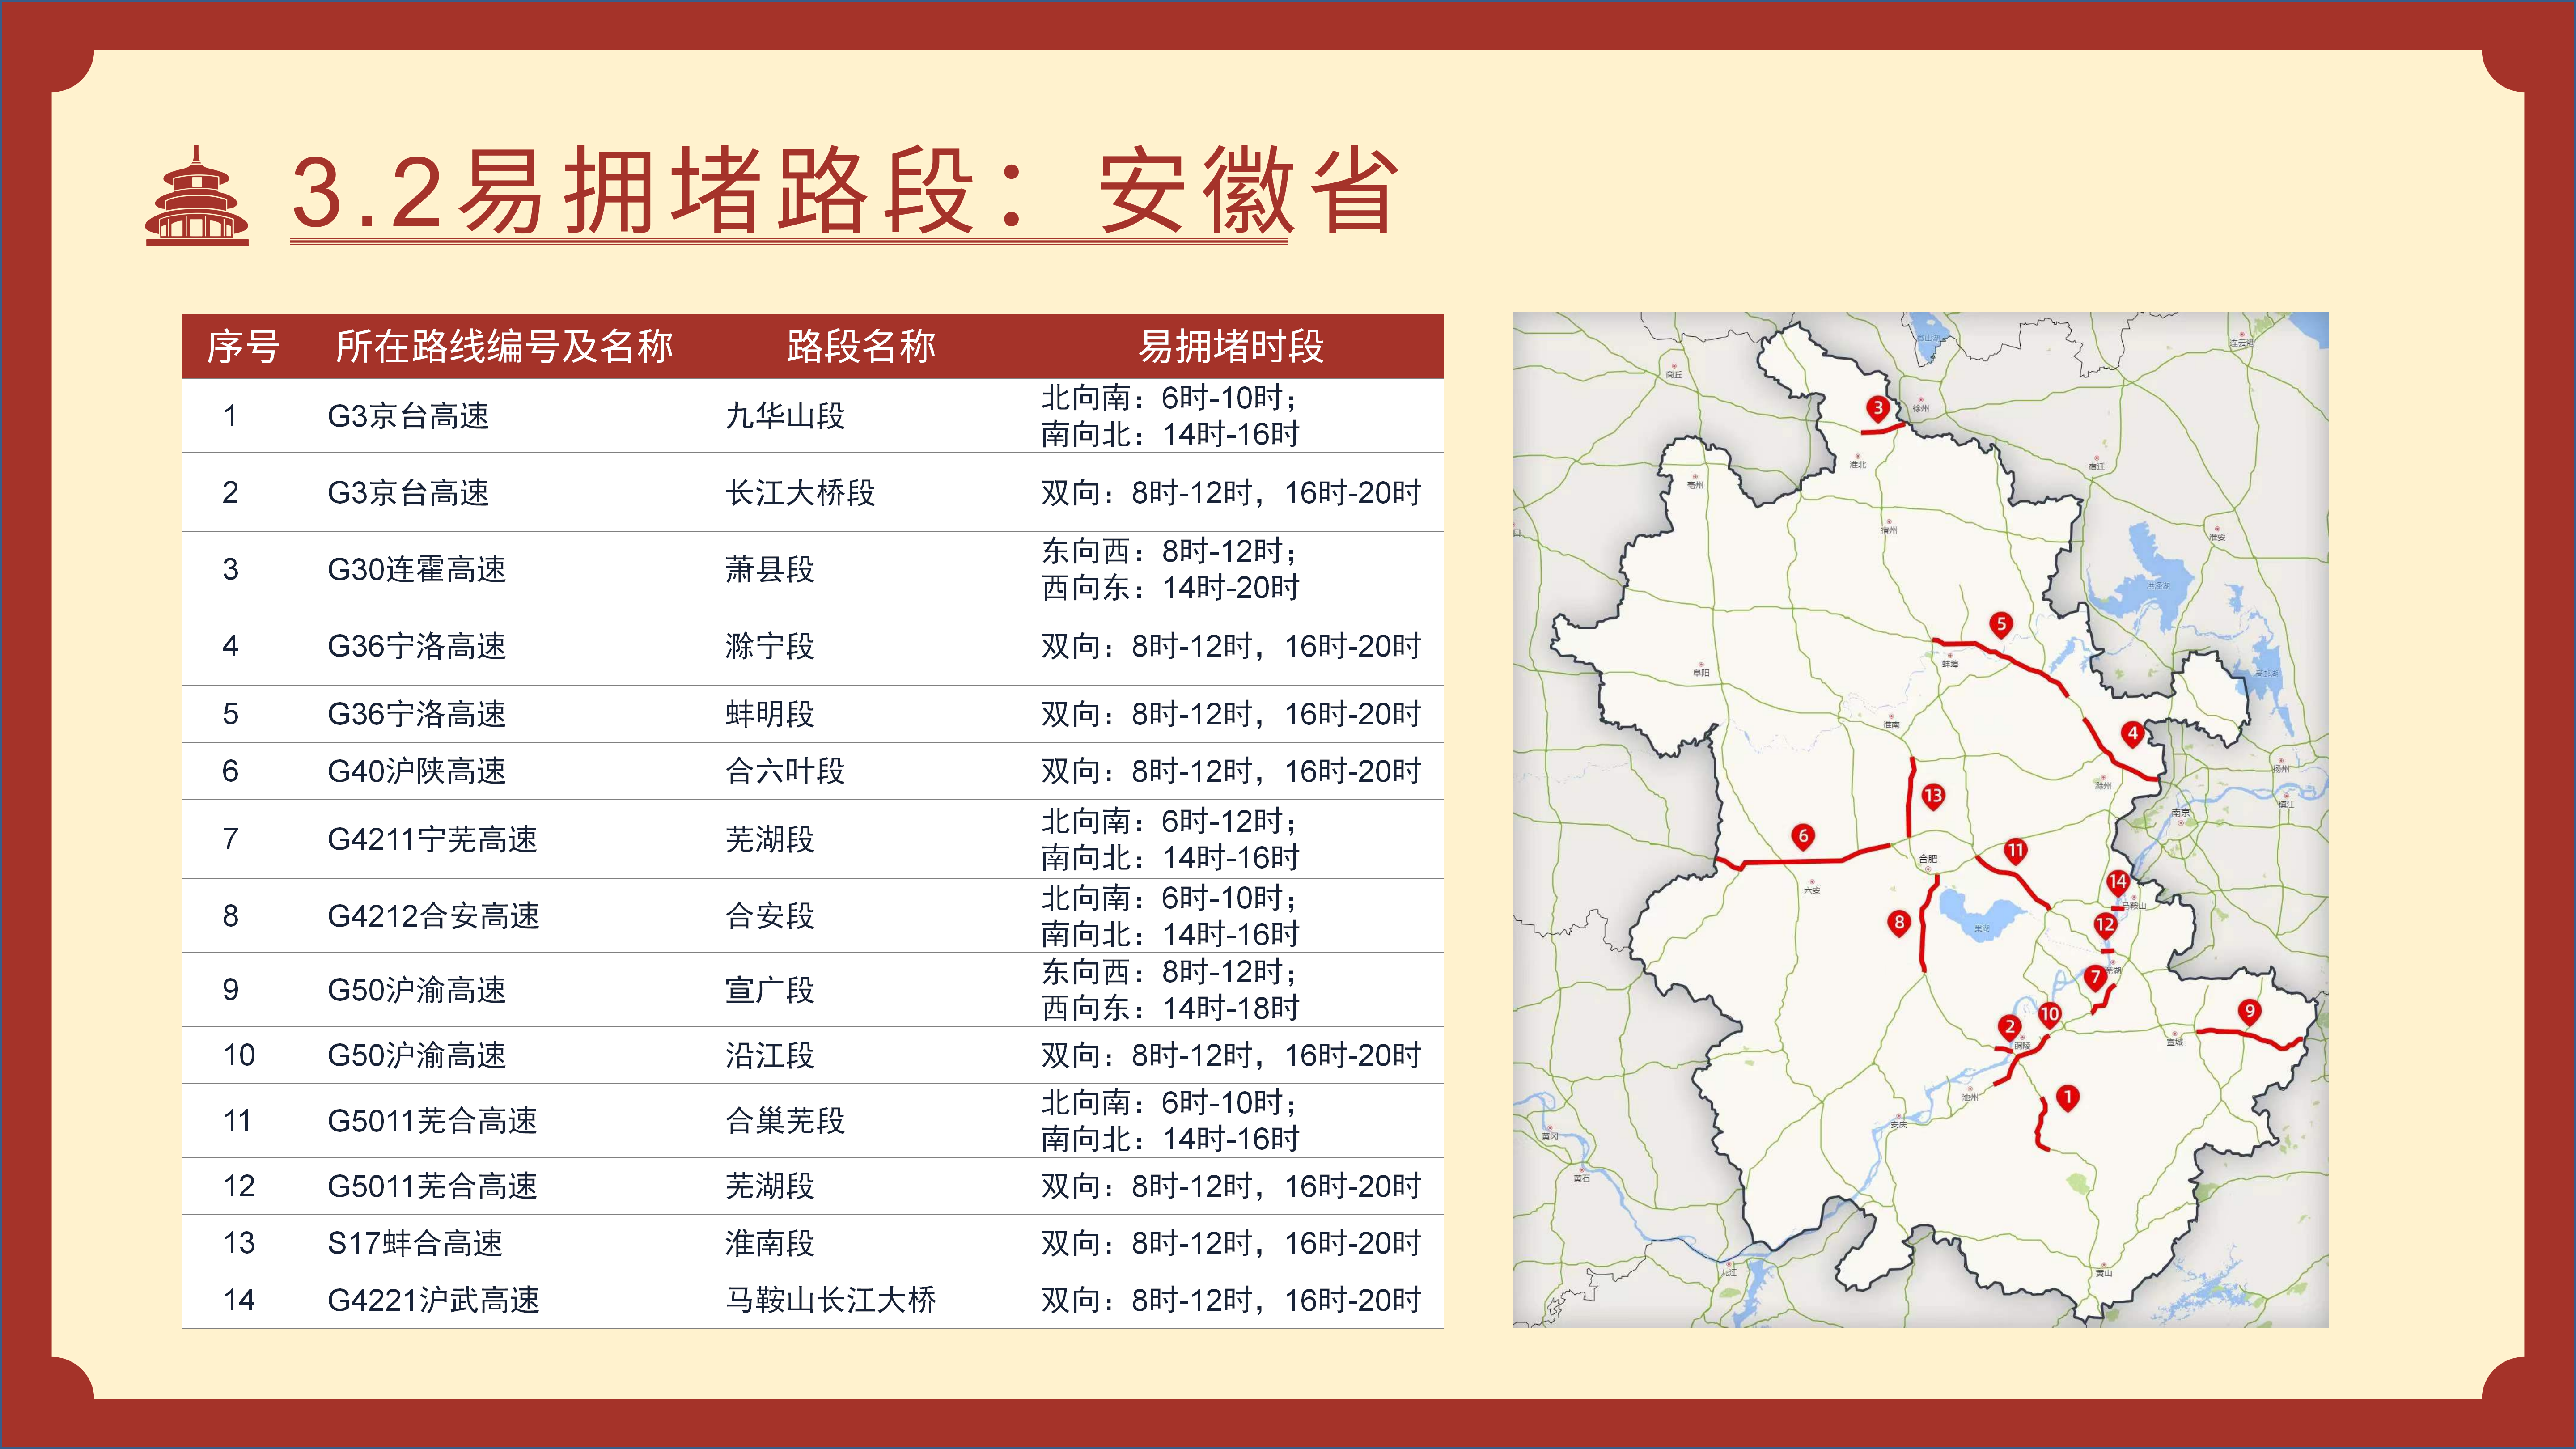Click the 易拥堵时段 column header

click(x=1231, y=347)
